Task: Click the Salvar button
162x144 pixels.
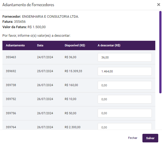Action: [x=150, y=138]
